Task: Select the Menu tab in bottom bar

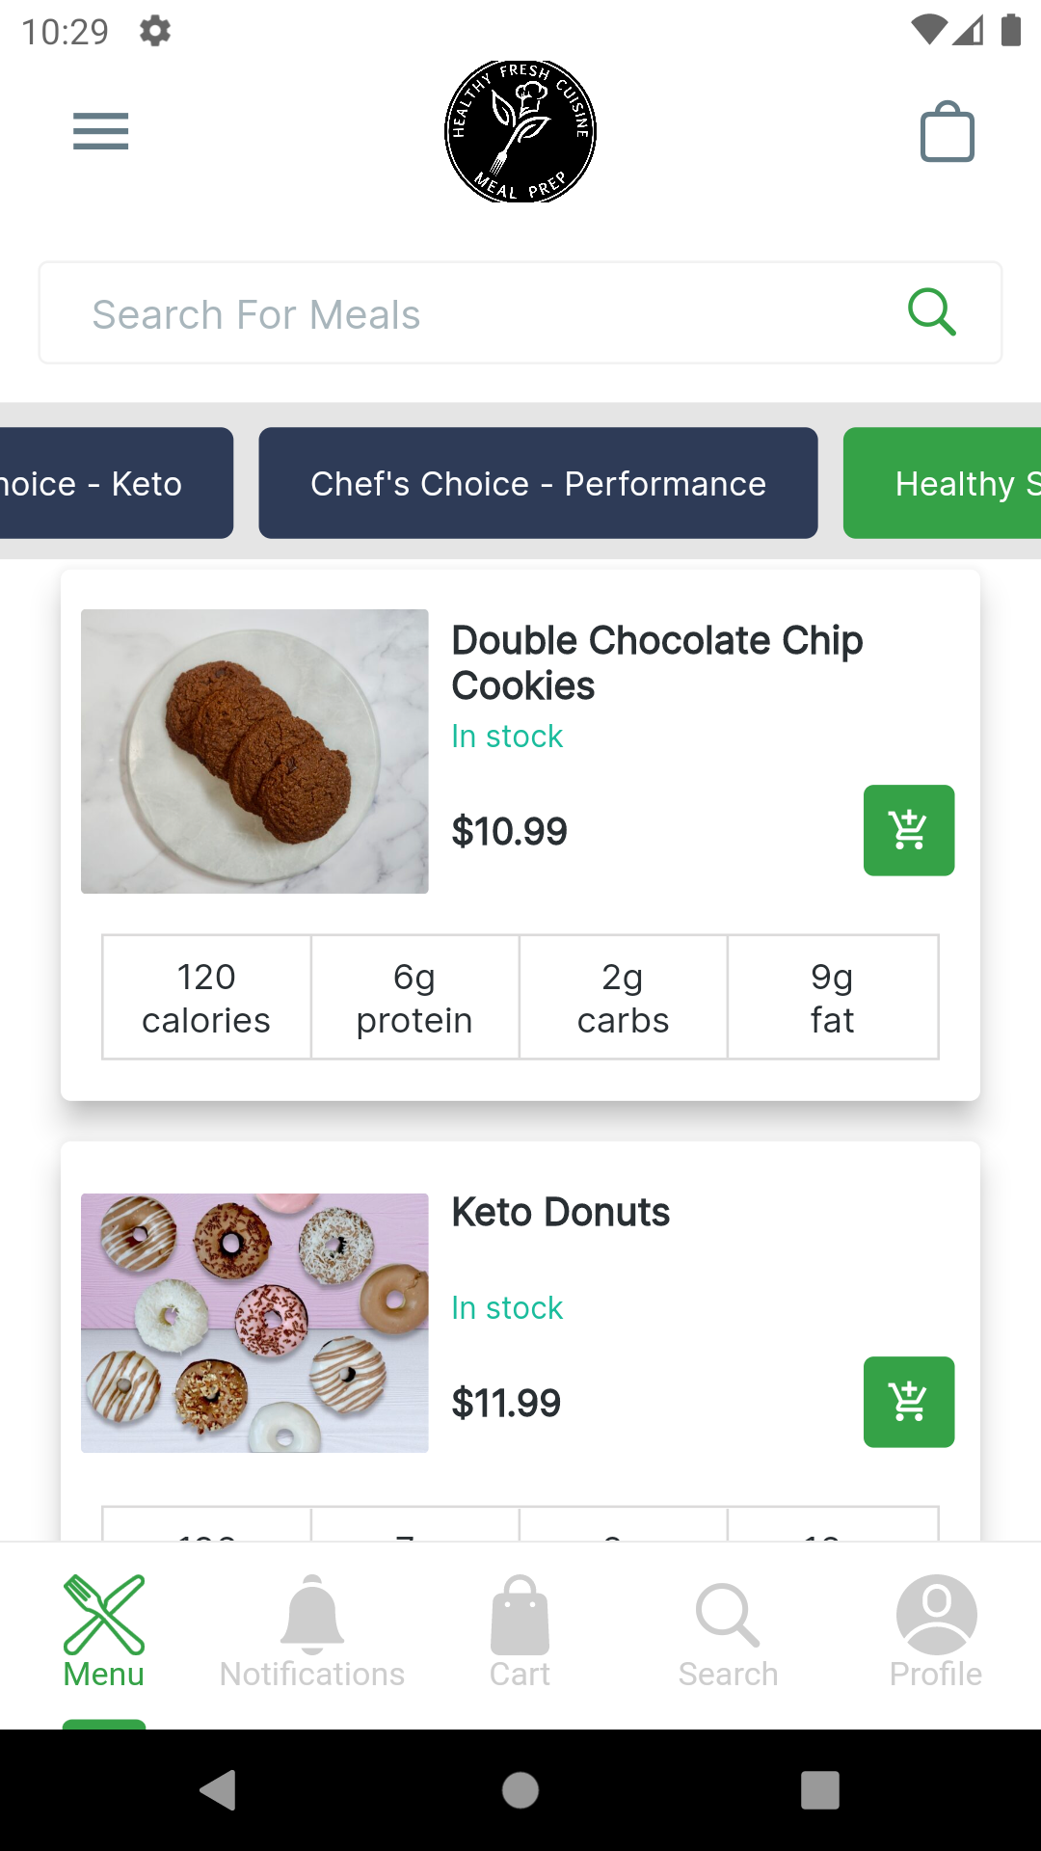Action: click(x=104, y=1631)
